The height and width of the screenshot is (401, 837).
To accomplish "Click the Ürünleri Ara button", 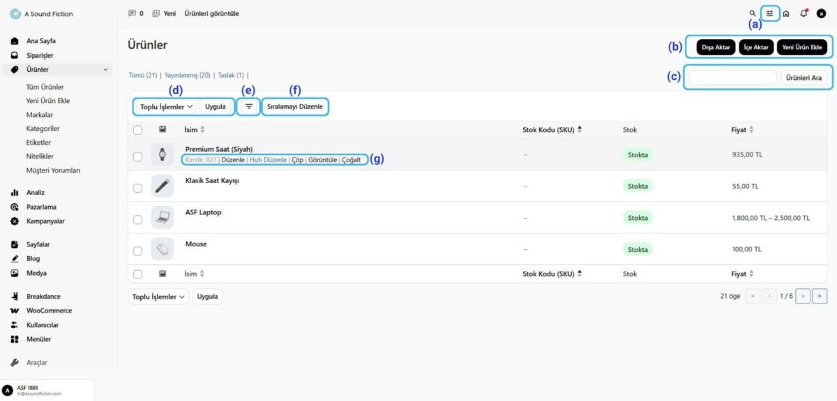I will 804,78.
